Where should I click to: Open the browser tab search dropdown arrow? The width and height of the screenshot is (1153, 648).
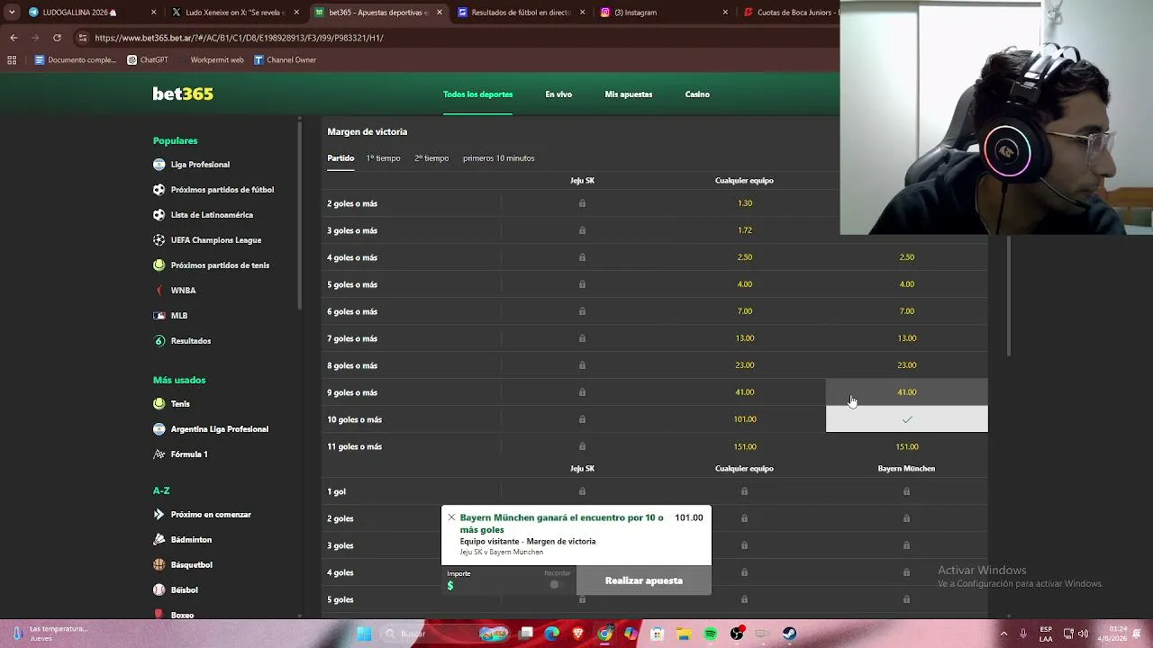(x=12, y=13)
